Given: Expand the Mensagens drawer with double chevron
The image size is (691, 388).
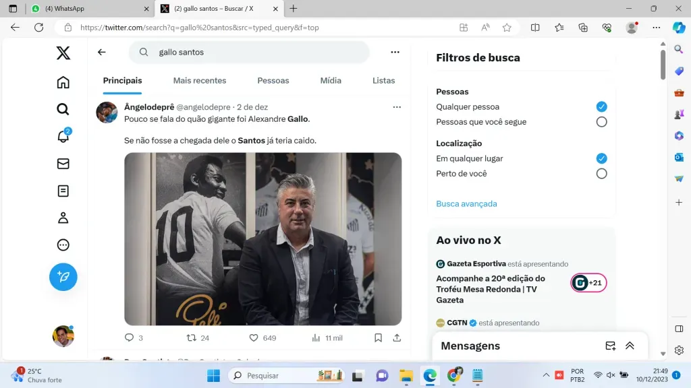Looking at the screenshot, I should tap(630, 346).
